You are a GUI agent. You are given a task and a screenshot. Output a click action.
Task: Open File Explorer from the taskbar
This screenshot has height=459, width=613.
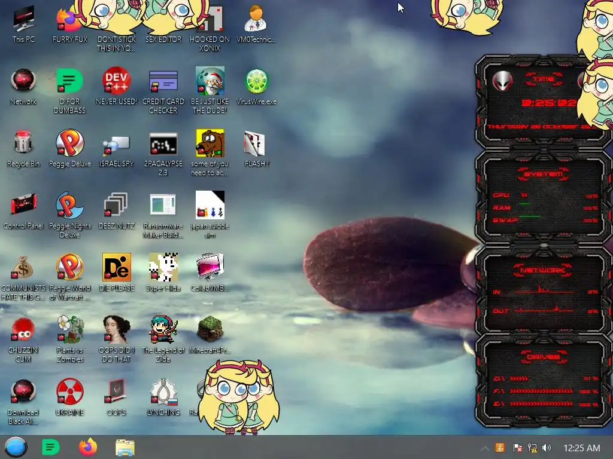tap(125, 448)
